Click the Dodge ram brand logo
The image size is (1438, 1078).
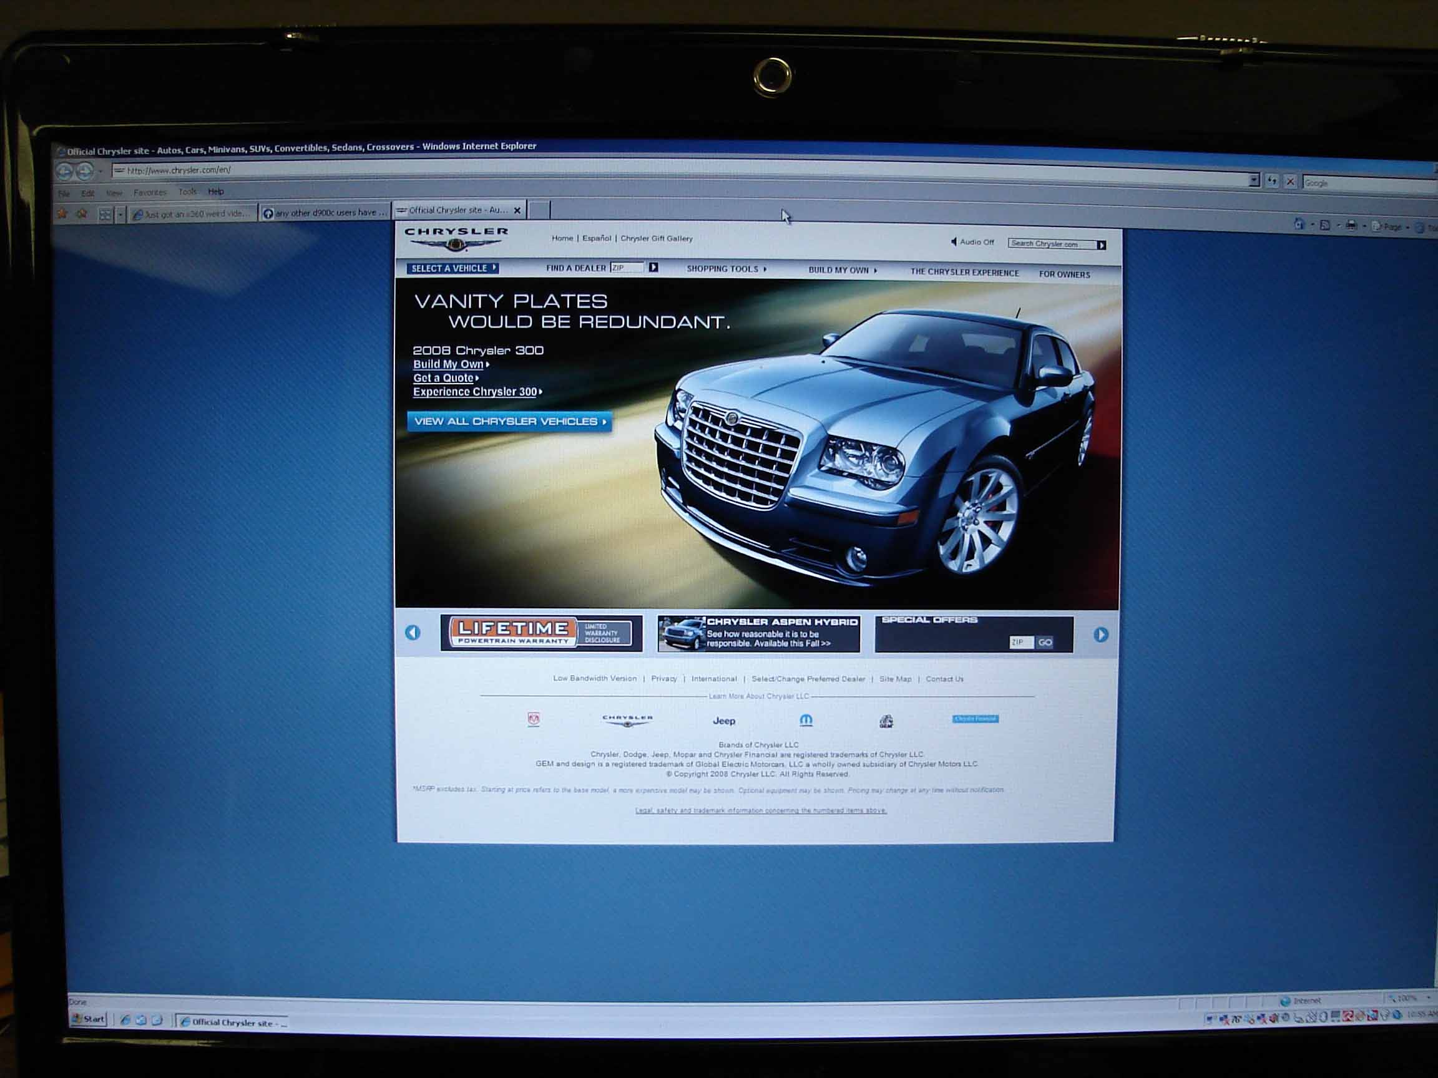(534, 719)
